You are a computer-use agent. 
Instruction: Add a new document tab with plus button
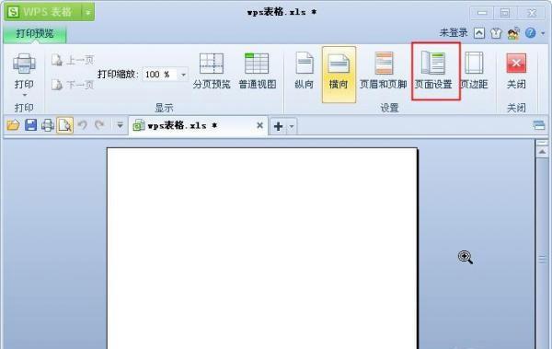click(278, 126)
